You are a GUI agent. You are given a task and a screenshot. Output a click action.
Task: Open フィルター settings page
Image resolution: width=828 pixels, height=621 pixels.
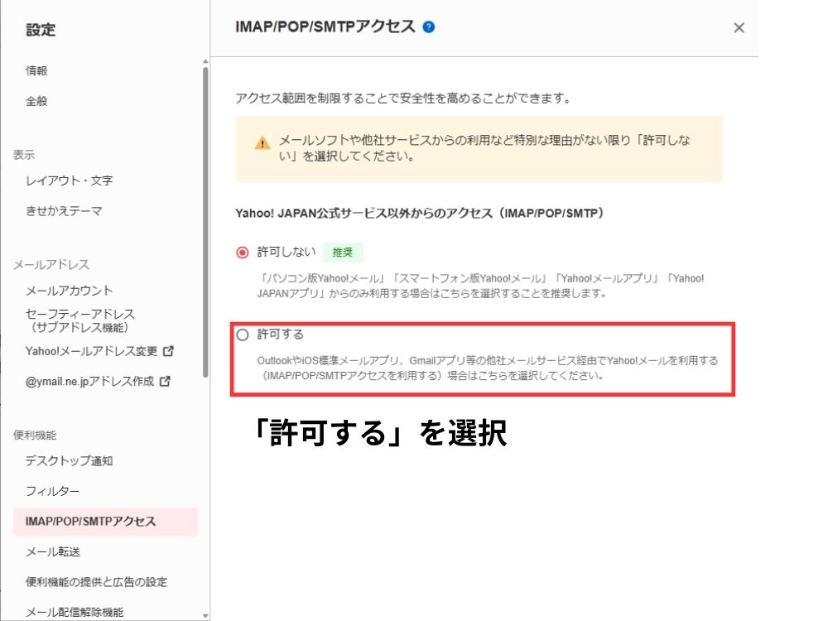[52, 492]
